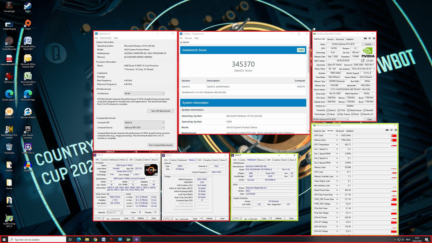Expand the Memory Used sensor dropdown arrow
The height and width of the screenshot is (243, 432).
click(x=336, y=167)
